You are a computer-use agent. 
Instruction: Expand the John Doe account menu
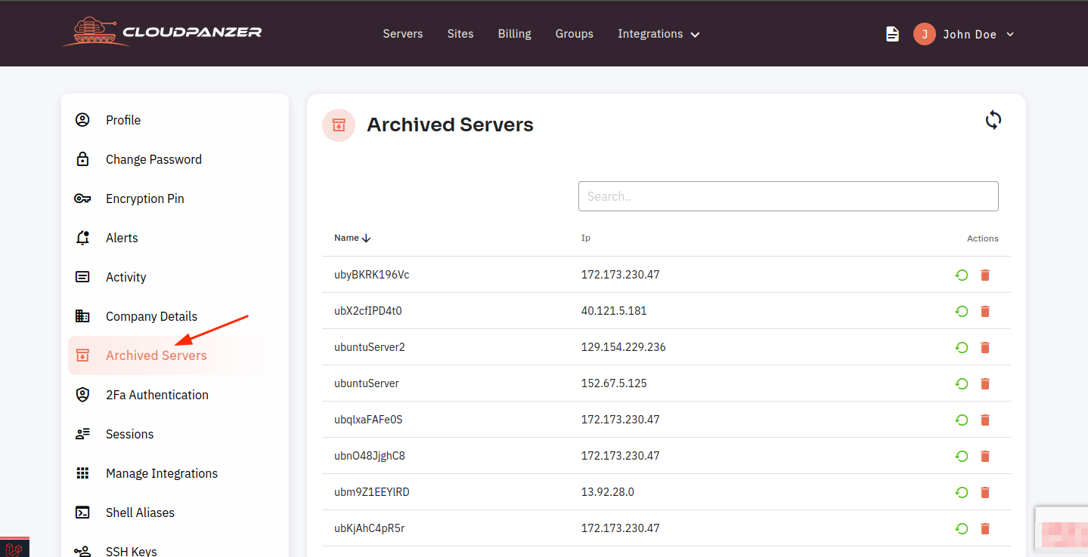(x=978, y=34)
